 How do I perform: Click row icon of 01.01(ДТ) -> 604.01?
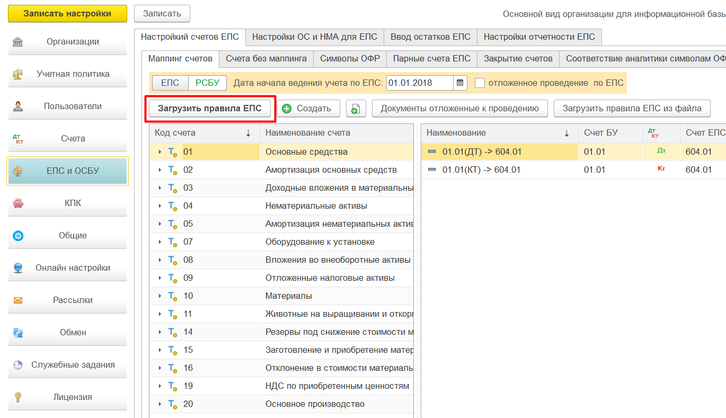[x=432, y=152]
